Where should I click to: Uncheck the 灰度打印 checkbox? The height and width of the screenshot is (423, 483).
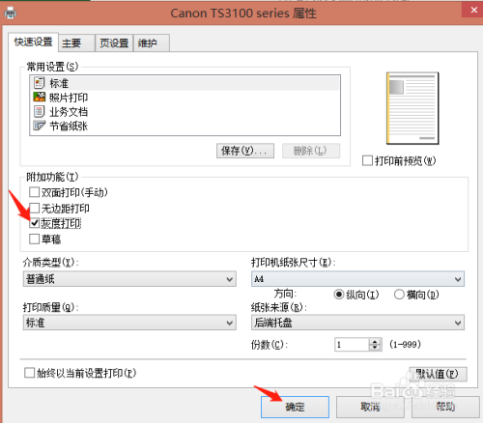(x=34, y=223)
